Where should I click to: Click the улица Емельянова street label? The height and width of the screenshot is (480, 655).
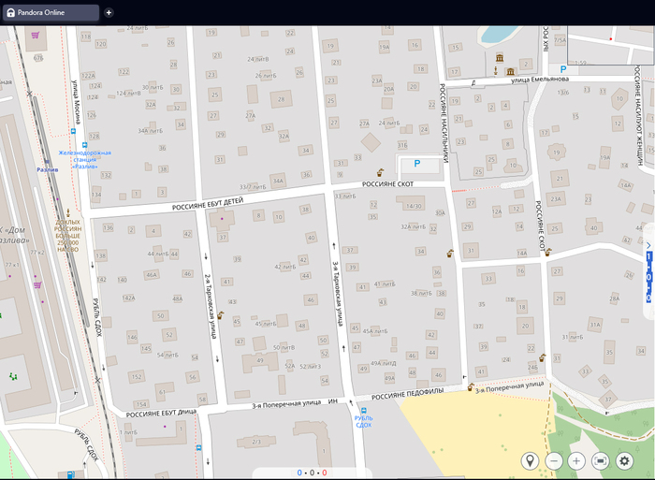(x=540, y=80)
